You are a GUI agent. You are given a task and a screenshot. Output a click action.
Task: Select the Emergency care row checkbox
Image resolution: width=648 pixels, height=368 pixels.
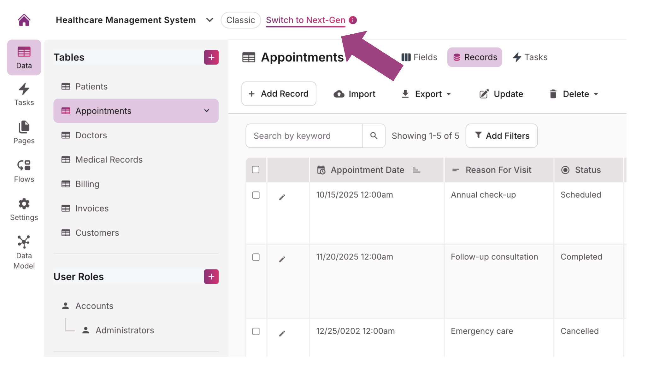coord(256,331)
